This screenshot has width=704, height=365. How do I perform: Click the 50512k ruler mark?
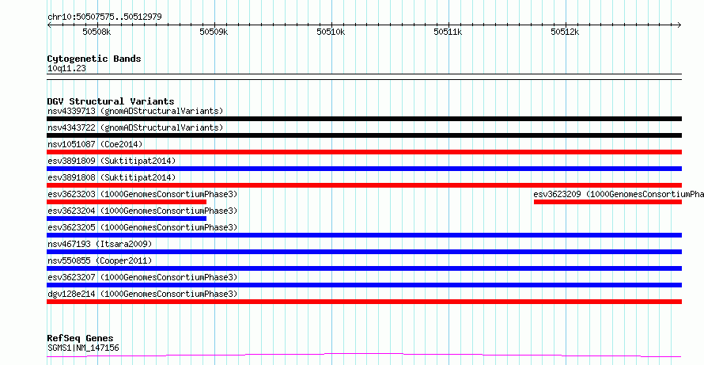pos(565,32)
